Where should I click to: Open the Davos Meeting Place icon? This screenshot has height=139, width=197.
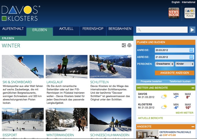coord(190,13)
